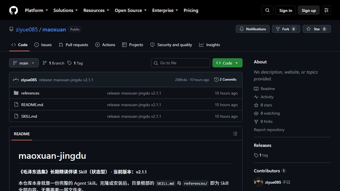The width and height of the screenshot is (340, 191).
Task: Open commit hash 208fcda
Action: (181, 80)
